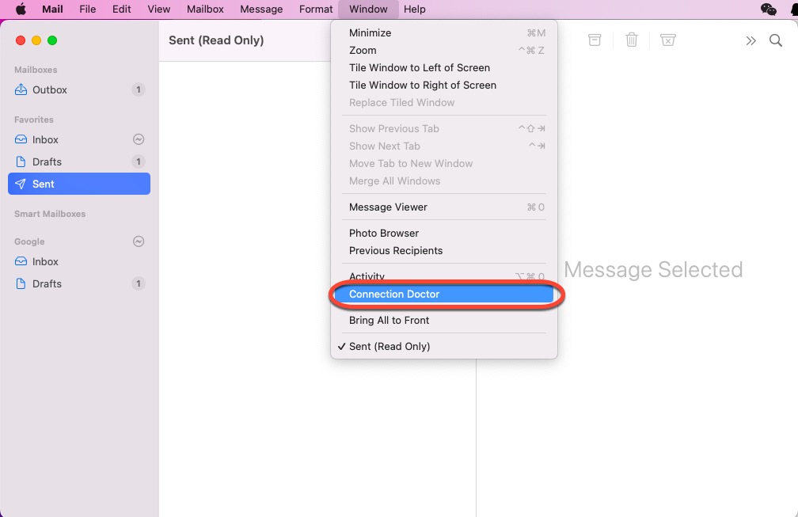
Task: Select the Google Inbox mailbox
Action: 45,261
